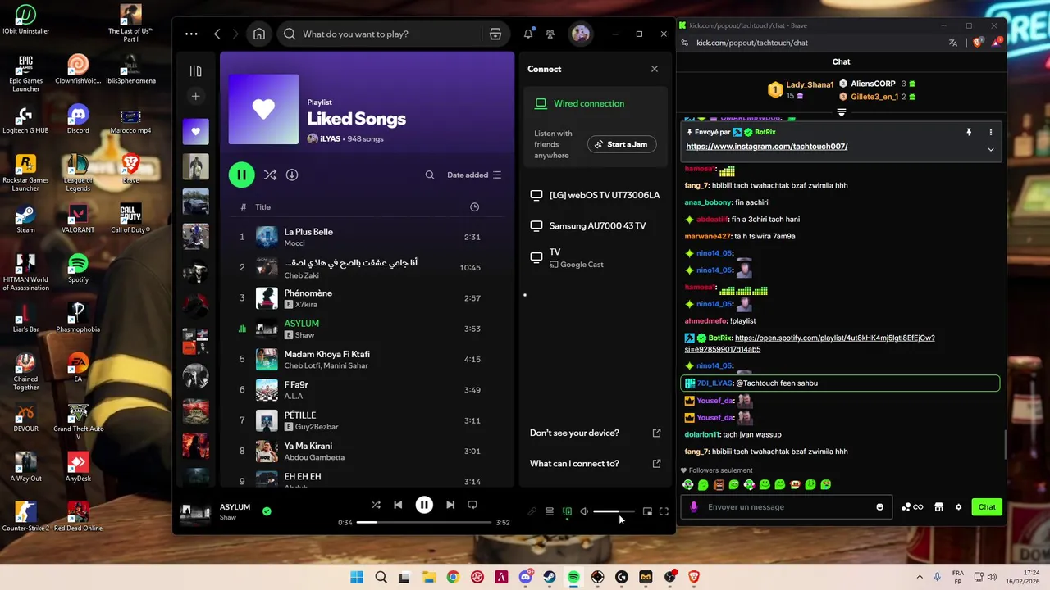Close the Connect panel
1050x590 pixels.
(x=655, y=69)
